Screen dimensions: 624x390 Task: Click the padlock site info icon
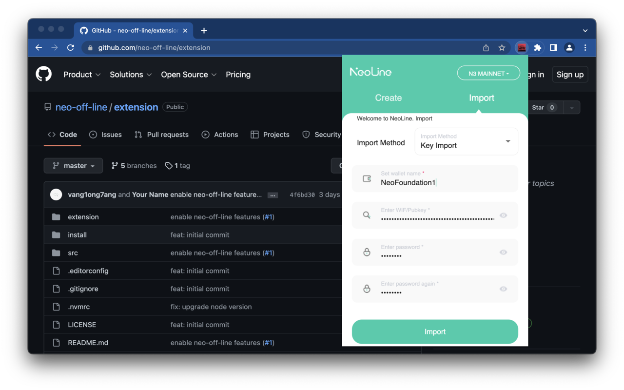pyautogui.click(x=90, y=48)
